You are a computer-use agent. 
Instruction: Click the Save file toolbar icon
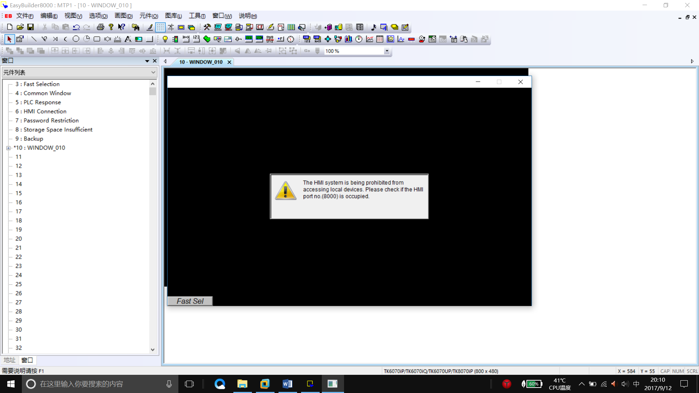31,27
